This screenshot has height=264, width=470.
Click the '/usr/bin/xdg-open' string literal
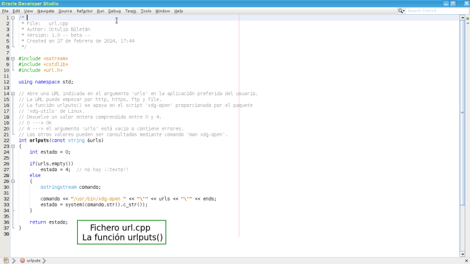point(98,199)
